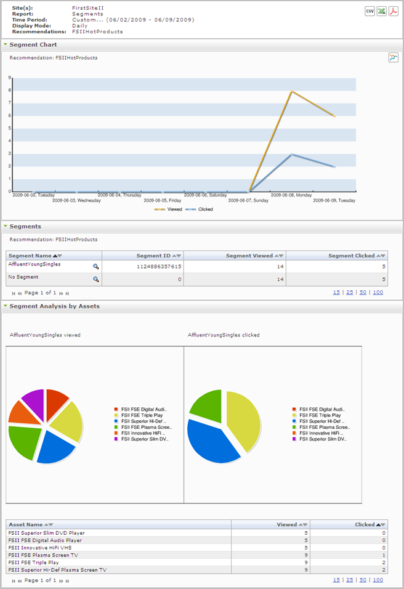Collapse the Segments section
Image resolution: width=404 pixels, height=589 pixels.
pos(6,226)
